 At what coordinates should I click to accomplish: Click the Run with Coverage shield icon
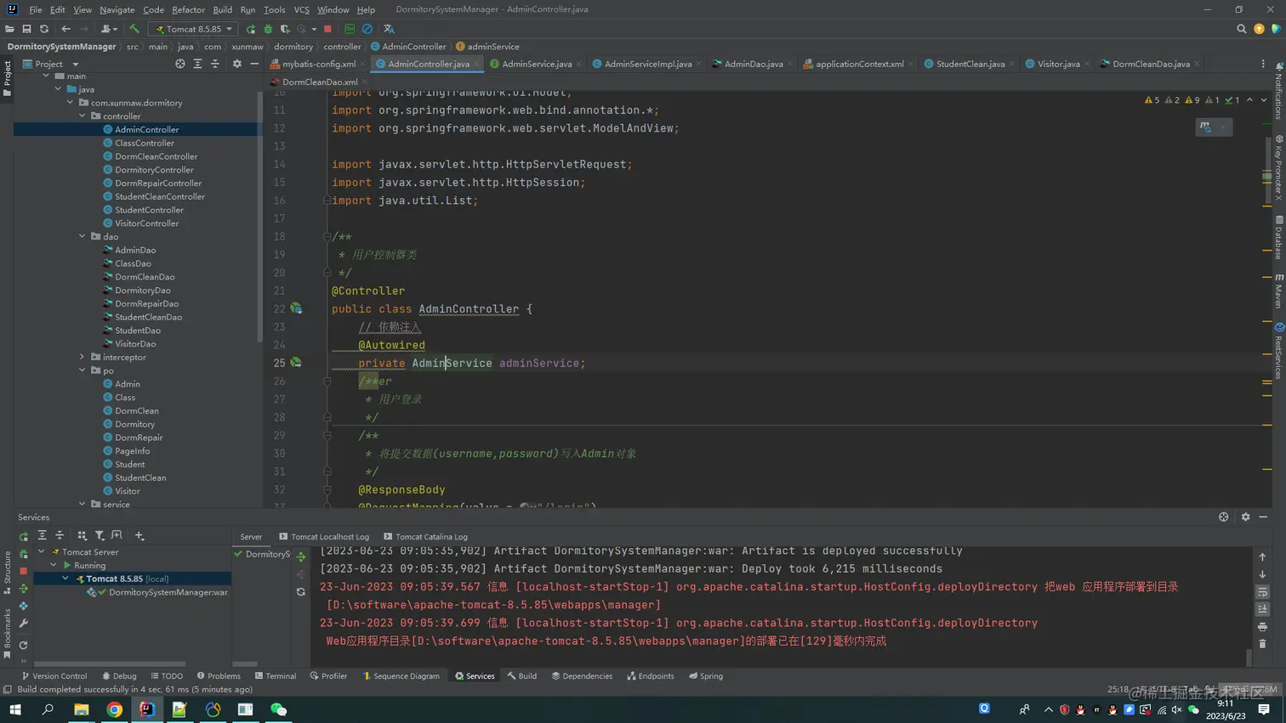click(x=285, y=29)
